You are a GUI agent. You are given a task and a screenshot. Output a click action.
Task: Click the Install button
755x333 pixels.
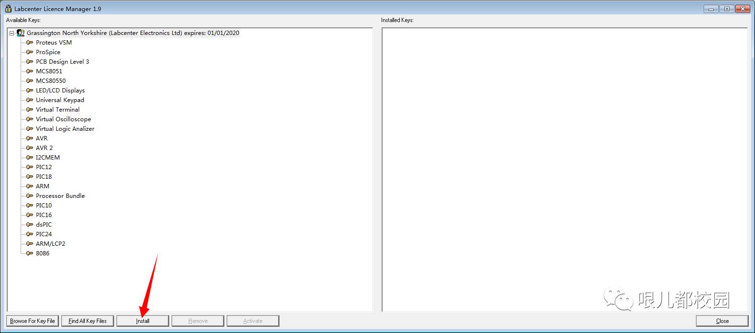click(x=143, y=321)
